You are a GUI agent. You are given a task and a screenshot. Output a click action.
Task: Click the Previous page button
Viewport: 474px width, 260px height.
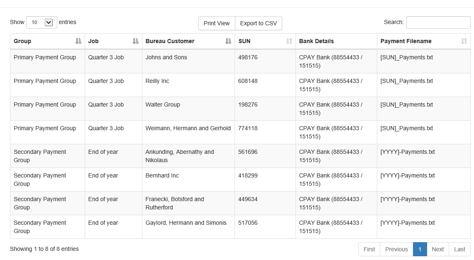[396, 249]
